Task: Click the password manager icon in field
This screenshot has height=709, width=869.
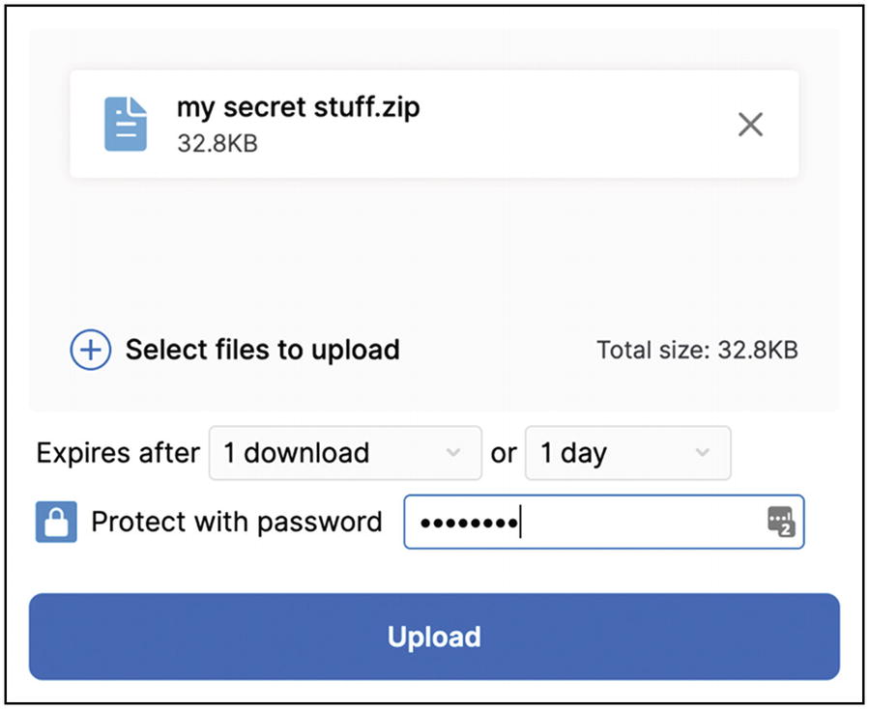Action: click(781, 522)
